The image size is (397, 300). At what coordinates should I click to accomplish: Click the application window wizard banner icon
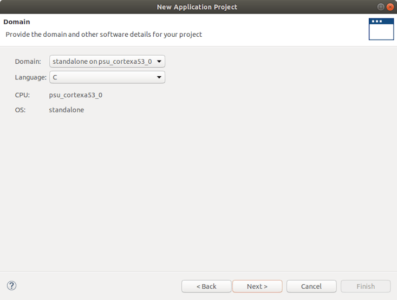tap(381, 29)
